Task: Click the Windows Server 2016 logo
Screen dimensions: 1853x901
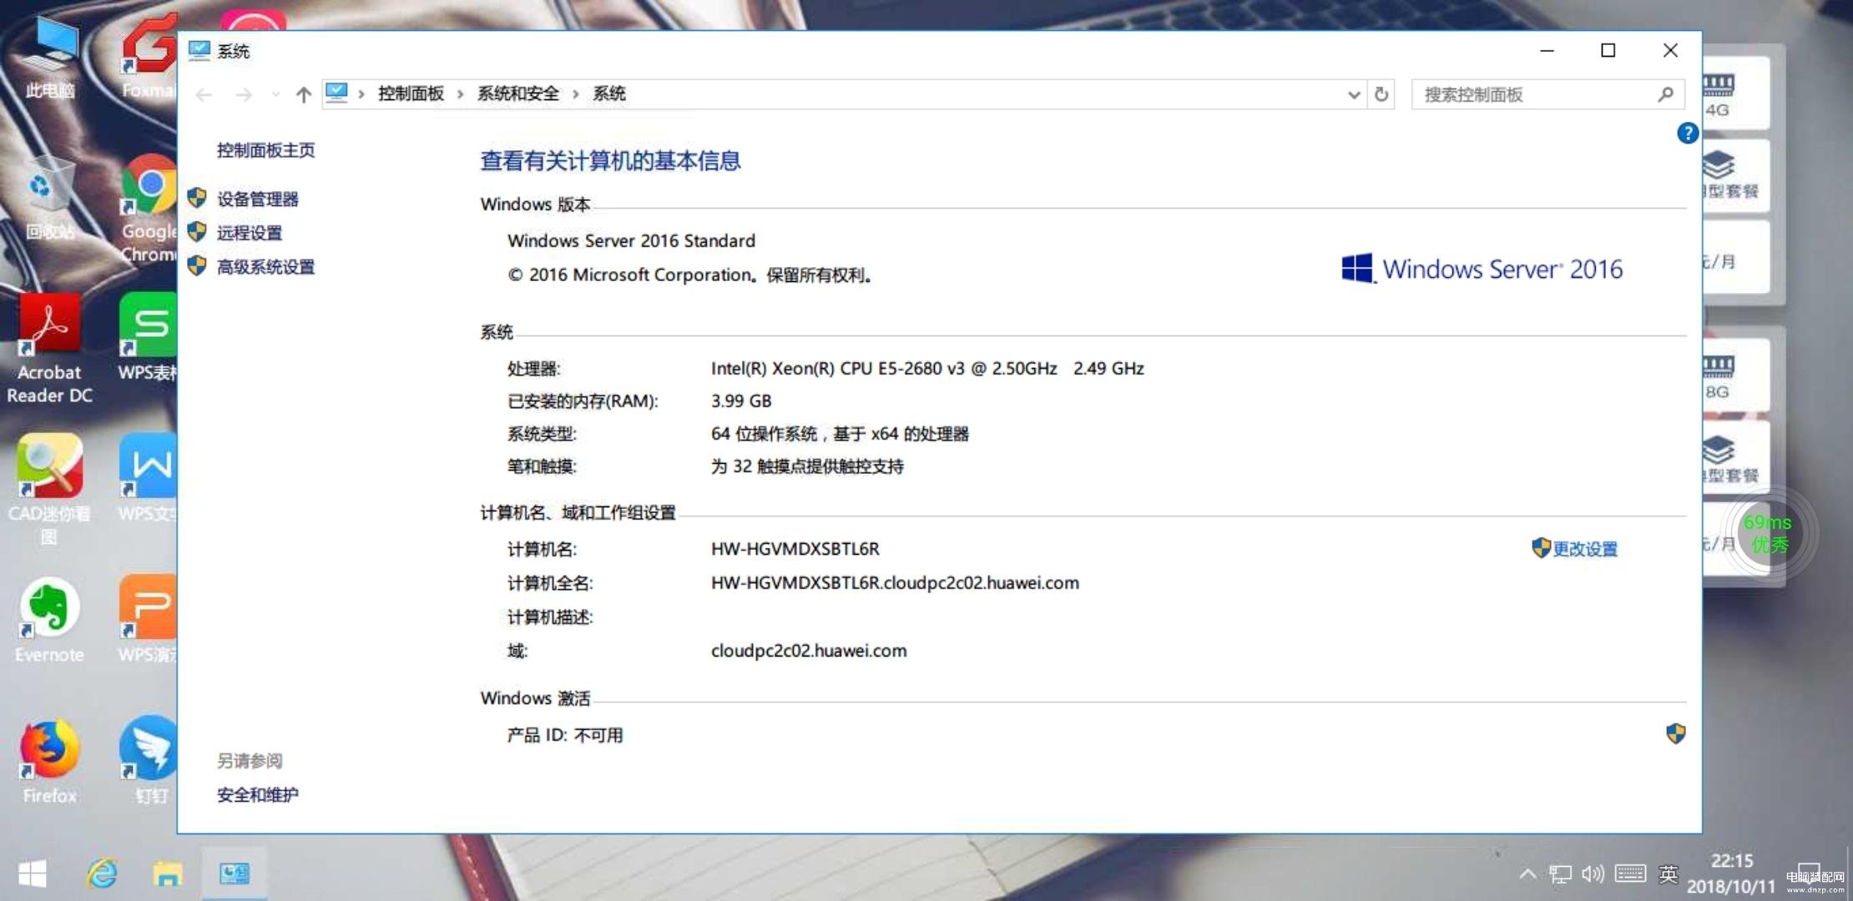Action: pos(1482,269)
